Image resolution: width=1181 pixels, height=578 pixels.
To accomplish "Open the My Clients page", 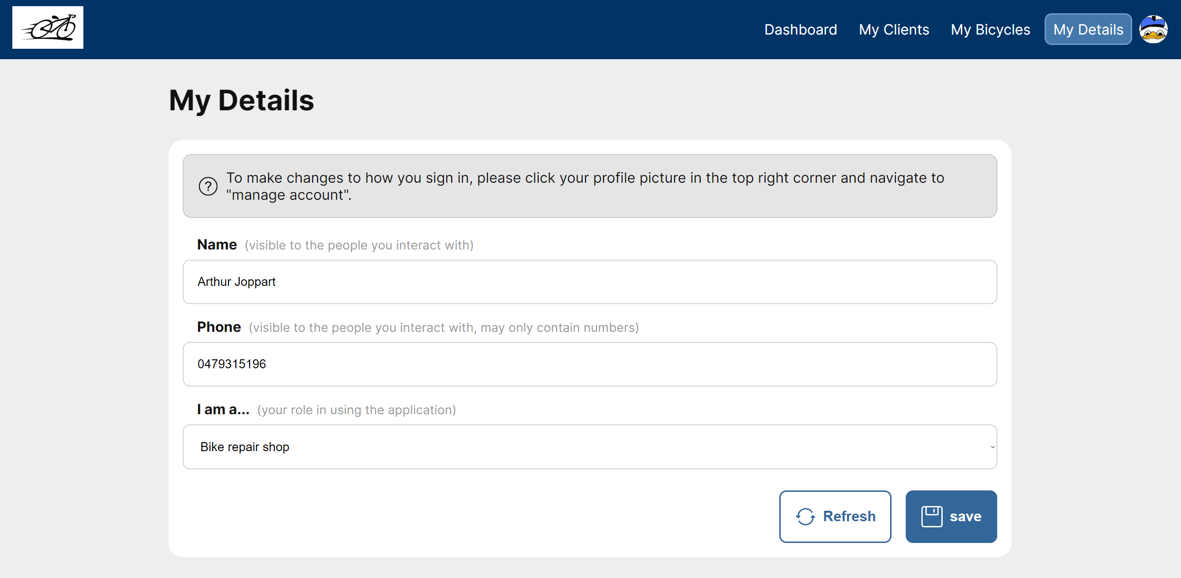I will 894,29.
